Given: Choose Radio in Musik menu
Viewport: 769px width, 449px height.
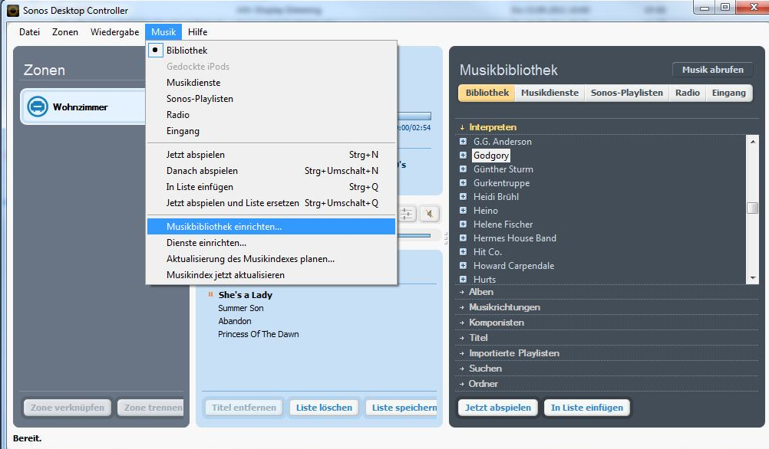Looking at the screenshot, I should pyautogui.click(x=271, y=115).
